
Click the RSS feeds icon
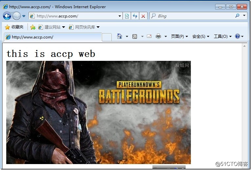pos(135,36)
